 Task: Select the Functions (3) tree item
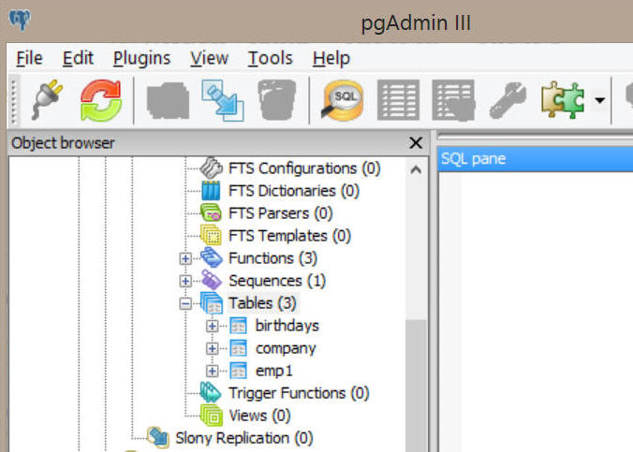click(x=272, y=258)
